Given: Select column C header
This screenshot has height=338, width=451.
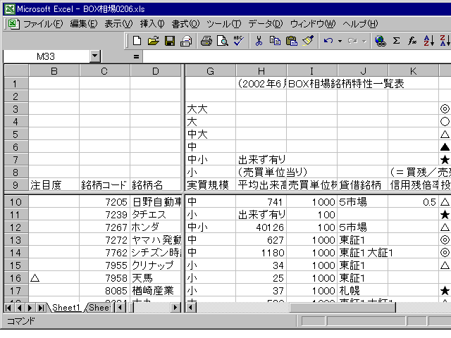Looking at the screenshot, I should coord(104,71).
